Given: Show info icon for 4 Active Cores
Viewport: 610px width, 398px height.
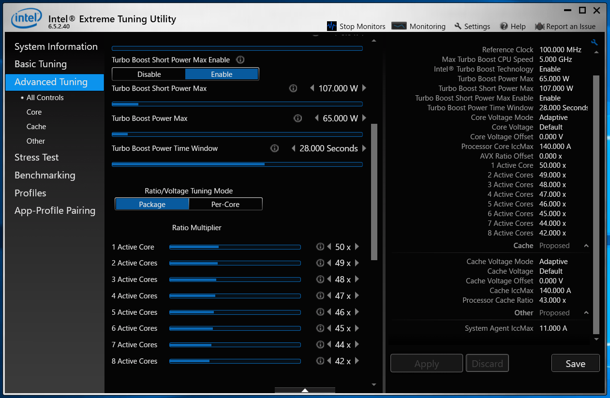Looking at the screenshot, I should (320, 296).
